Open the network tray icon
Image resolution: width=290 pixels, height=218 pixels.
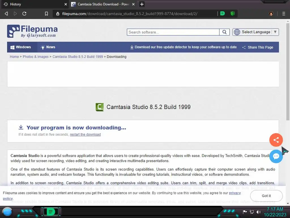pos(252,212)
